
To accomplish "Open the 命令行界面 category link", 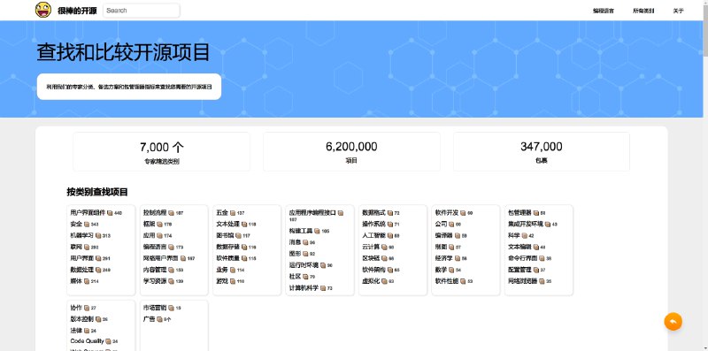I will (523, 258).
